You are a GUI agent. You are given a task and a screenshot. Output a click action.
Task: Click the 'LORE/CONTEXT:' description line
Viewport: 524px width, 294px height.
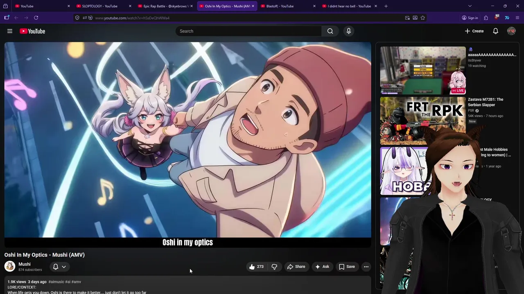[22, 287]
